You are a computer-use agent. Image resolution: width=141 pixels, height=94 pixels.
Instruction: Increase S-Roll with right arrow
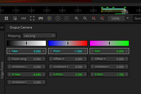tap(127, 74)
